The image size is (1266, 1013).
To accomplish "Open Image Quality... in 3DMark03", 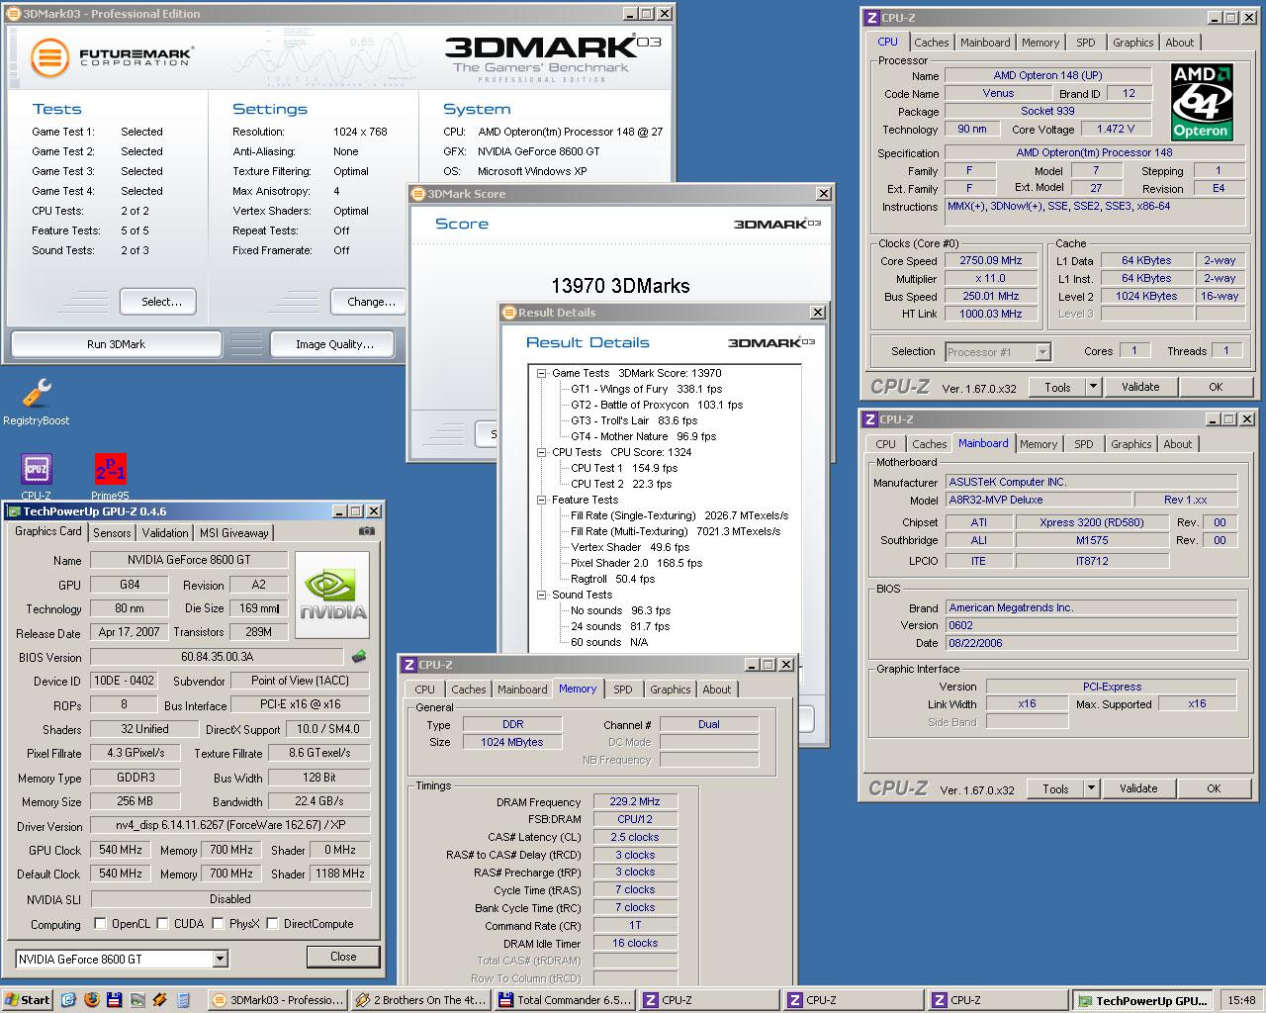I will coord(334,344).
